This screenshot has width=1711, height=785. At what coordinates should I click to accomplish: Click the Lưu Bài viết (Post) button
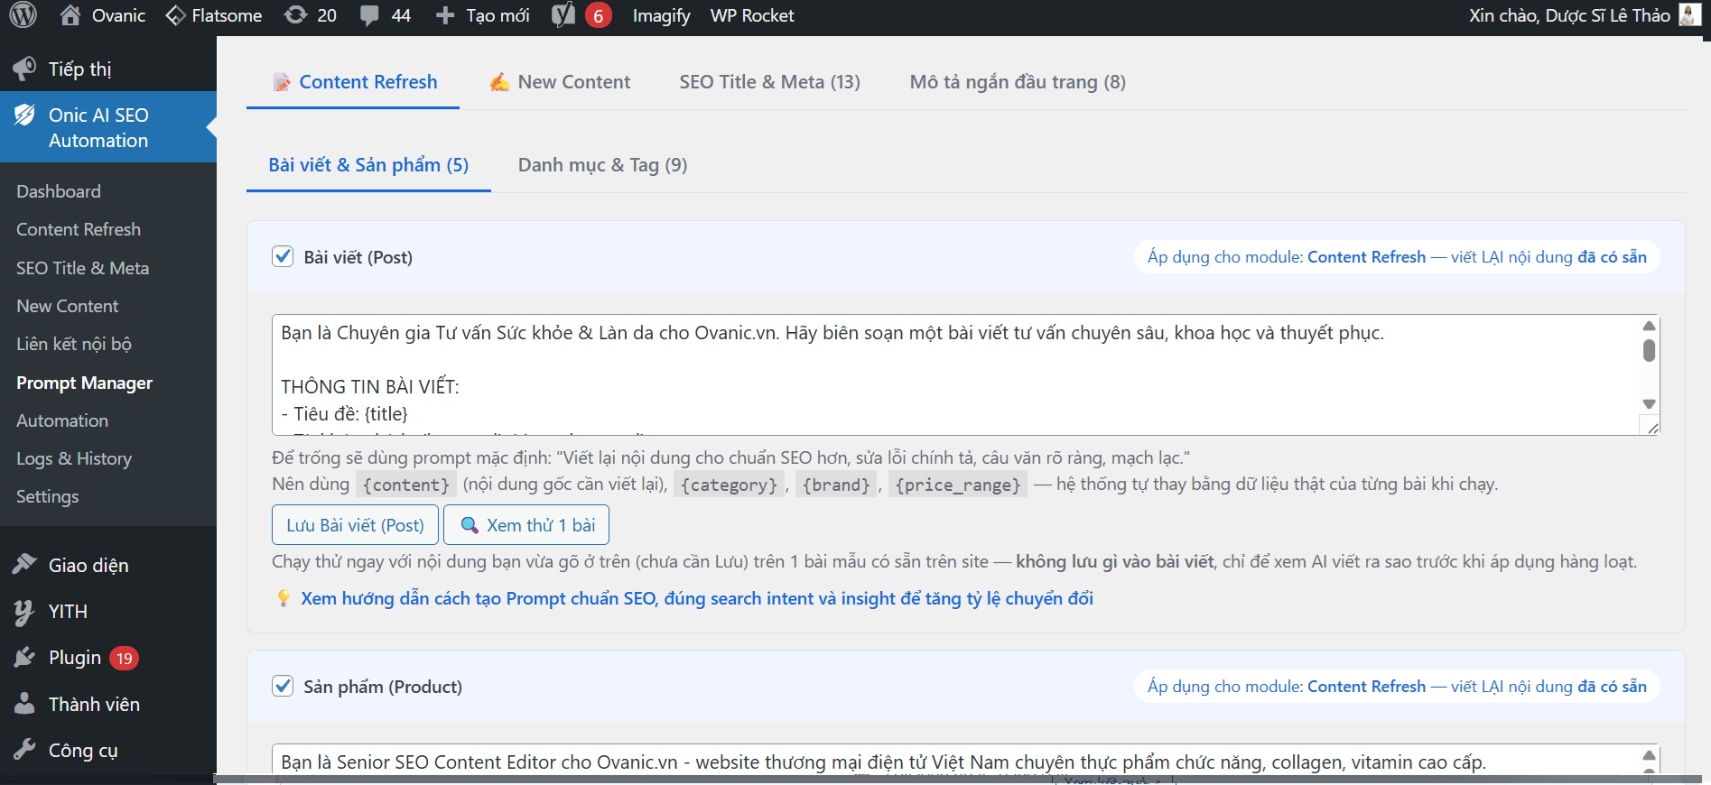355,525
